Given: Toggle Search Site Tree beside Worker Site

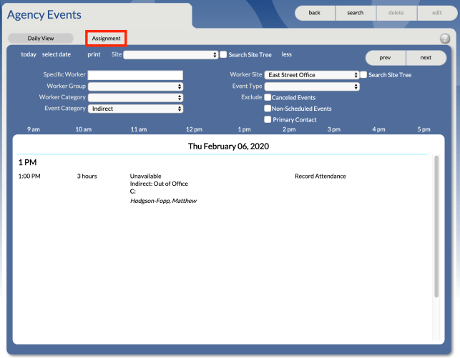Looking at the screenshot, I should (x=363, y=75).
